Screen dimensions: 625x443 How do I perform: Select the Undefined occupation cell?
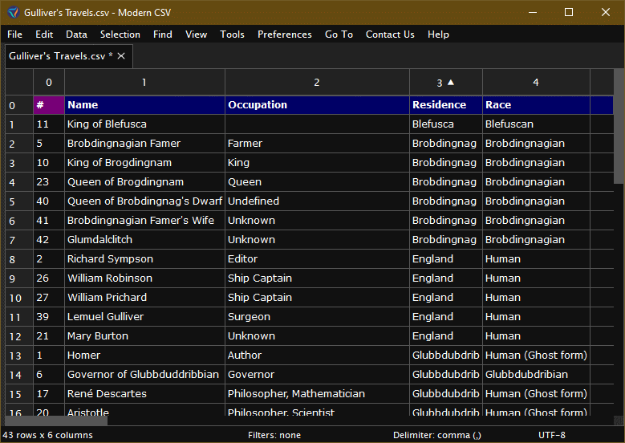coord(317,201)
